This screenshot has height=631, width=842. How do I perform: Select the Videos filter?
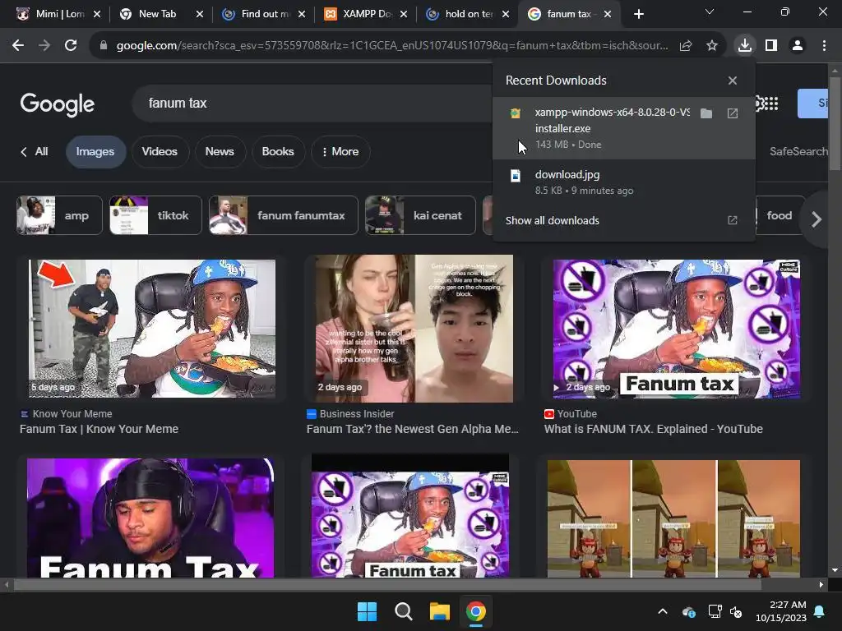(x=160, y=152)
